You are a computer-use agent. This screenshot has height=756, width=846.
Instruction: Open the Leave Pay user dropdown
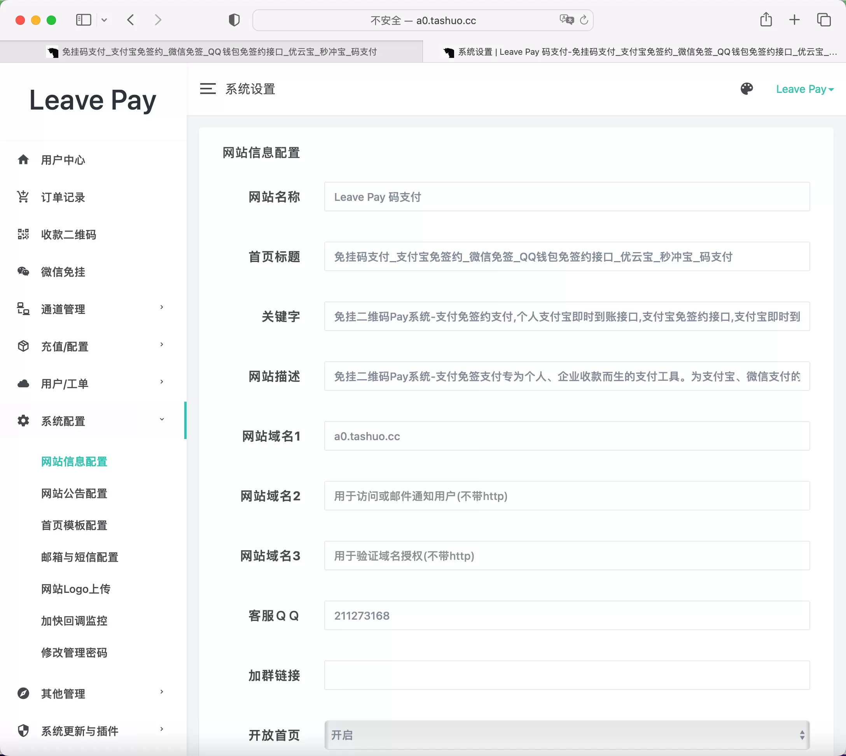pyautogui.click(x=805, y=89)
